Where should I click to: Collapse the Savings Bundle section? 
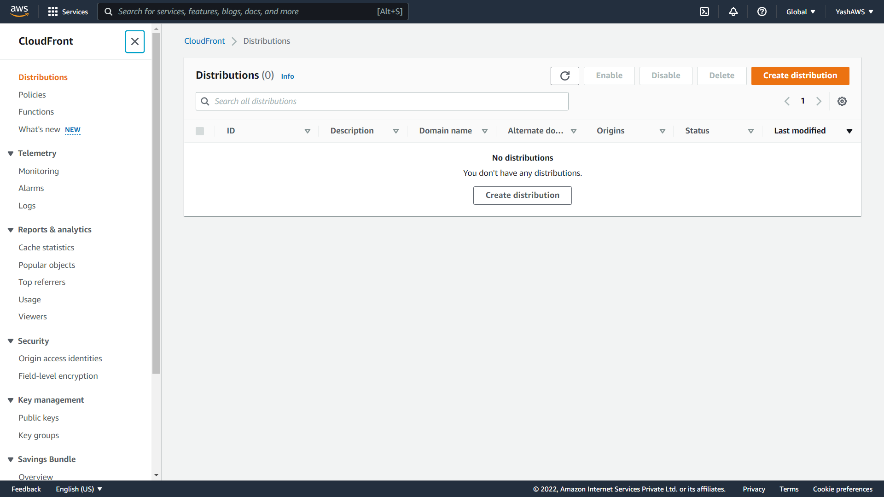coord(11,460)
